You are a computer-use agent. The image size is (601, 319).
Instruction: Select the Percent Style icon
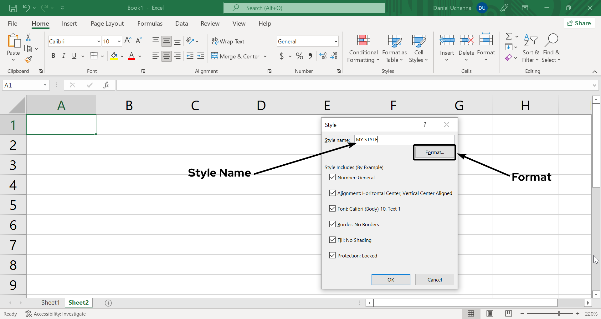point(299,56)
